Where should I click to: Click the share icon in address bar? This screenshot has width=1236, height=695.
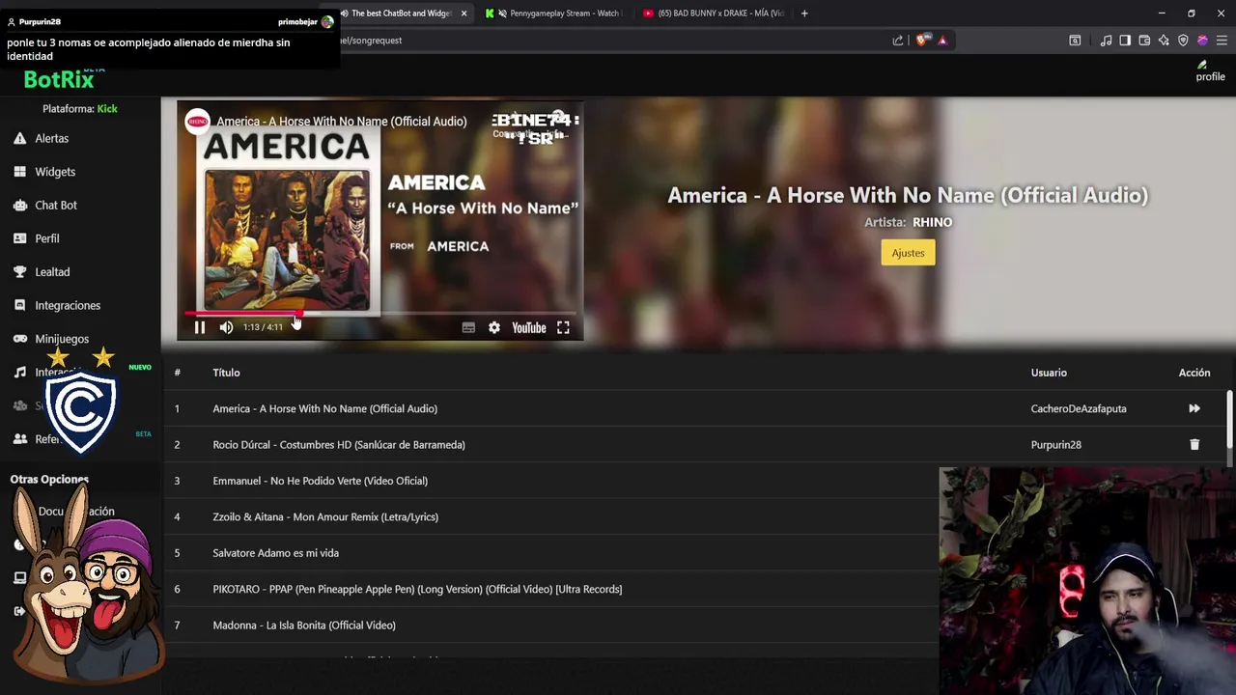(898, 41)
